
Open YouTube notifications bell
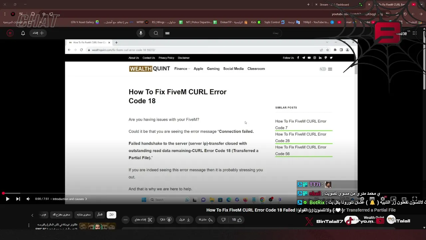click(x=23, y=33)
